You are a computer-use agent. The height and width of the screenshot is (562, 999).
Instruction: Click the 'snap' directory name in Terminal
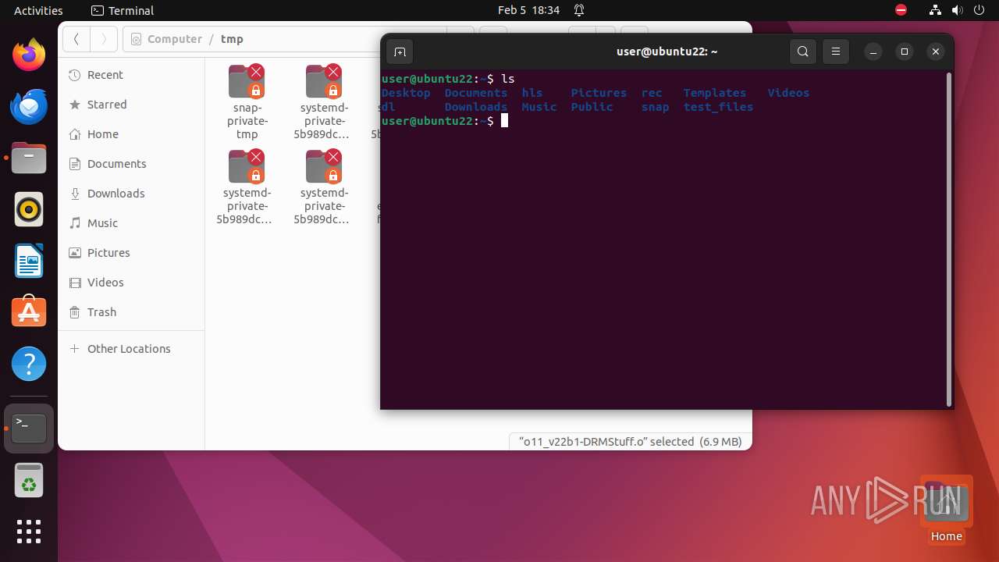tap(656, 107)
